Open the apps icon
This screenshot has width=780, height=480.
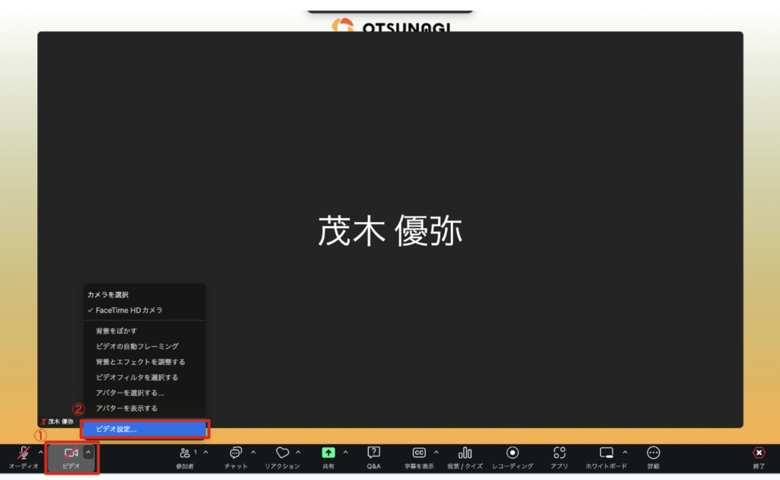click(559, 453)
